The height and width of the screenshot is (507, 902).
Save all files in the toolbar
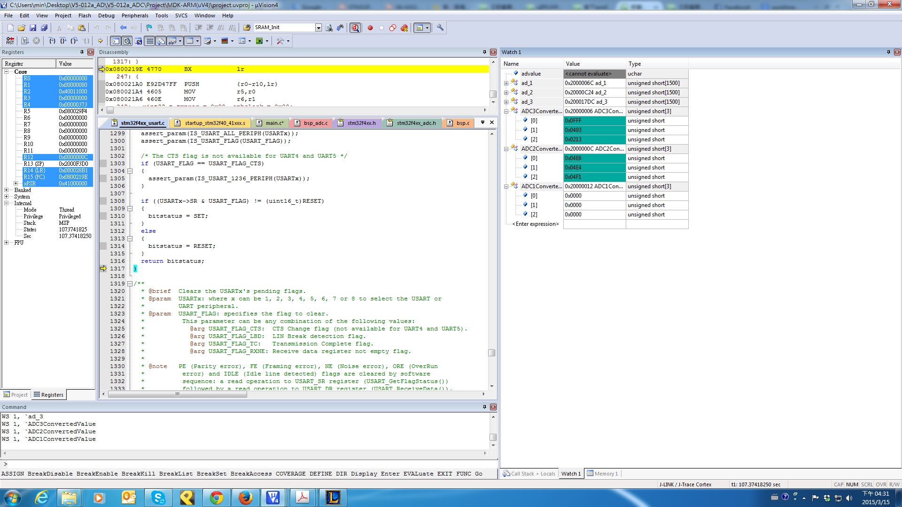coord(44,28)
